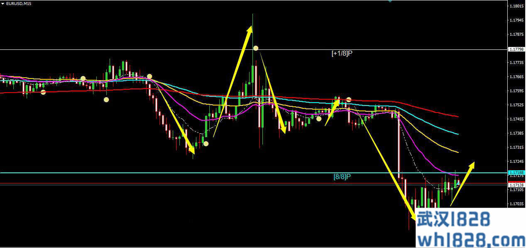This screenshot has height=248, width=526.
Task: Click the teal triangle marker at chart top edge
Action: 389,1
